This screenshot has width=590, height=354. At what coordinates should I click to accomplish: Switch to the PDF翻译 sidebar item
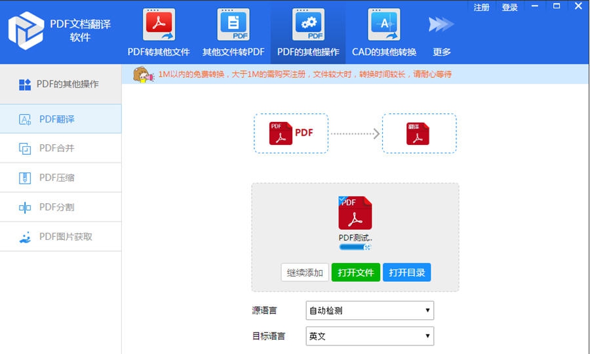(60, 119)
